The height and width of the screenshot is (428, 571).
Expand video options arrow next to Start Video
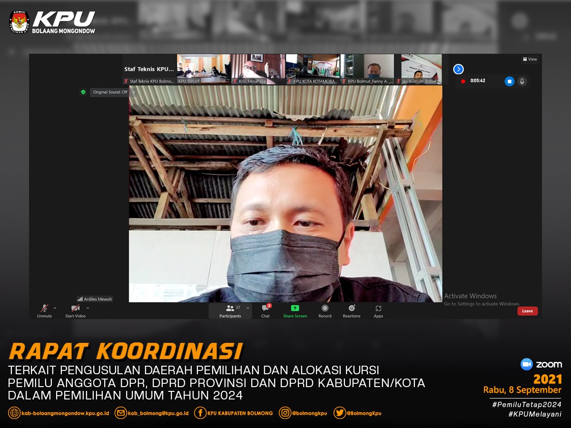pyautogui.click(x=88, y=308)
